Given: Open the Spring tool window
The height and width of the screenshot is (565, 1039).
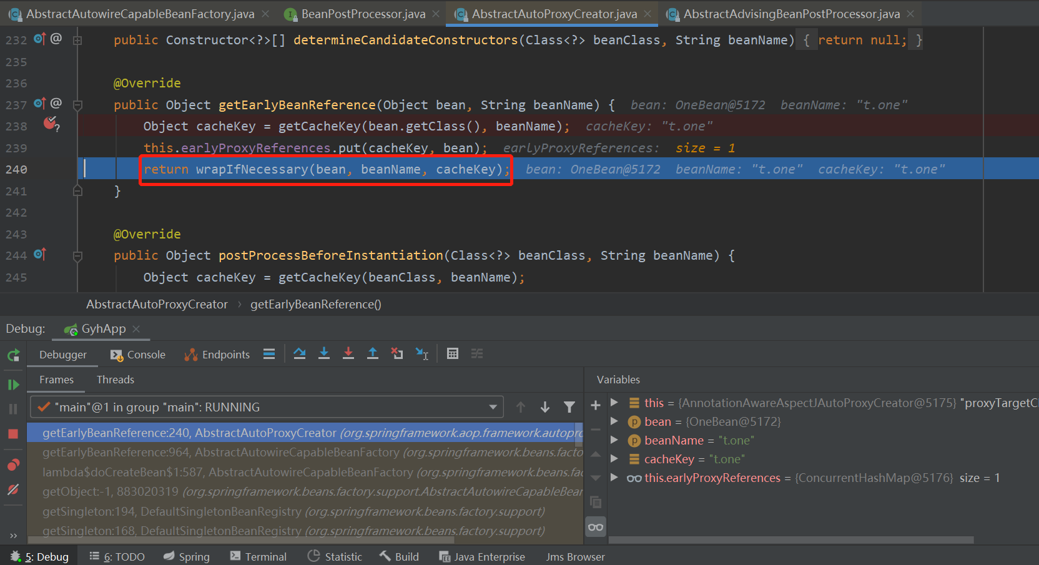Looking at the screenshot, I should pyautogui.click(x=186, y=556).
